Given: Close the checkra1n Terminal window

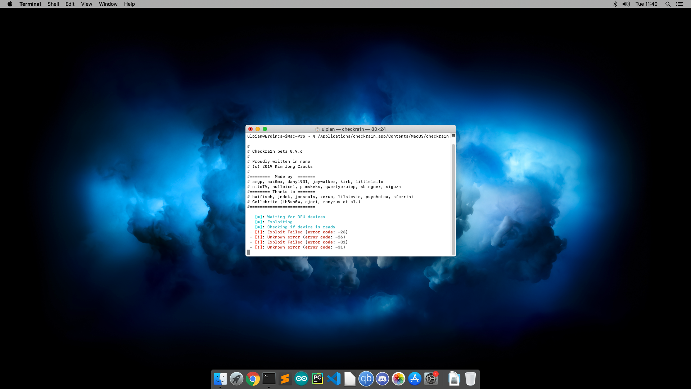Looking at the screenshot, I should (250, 129).
